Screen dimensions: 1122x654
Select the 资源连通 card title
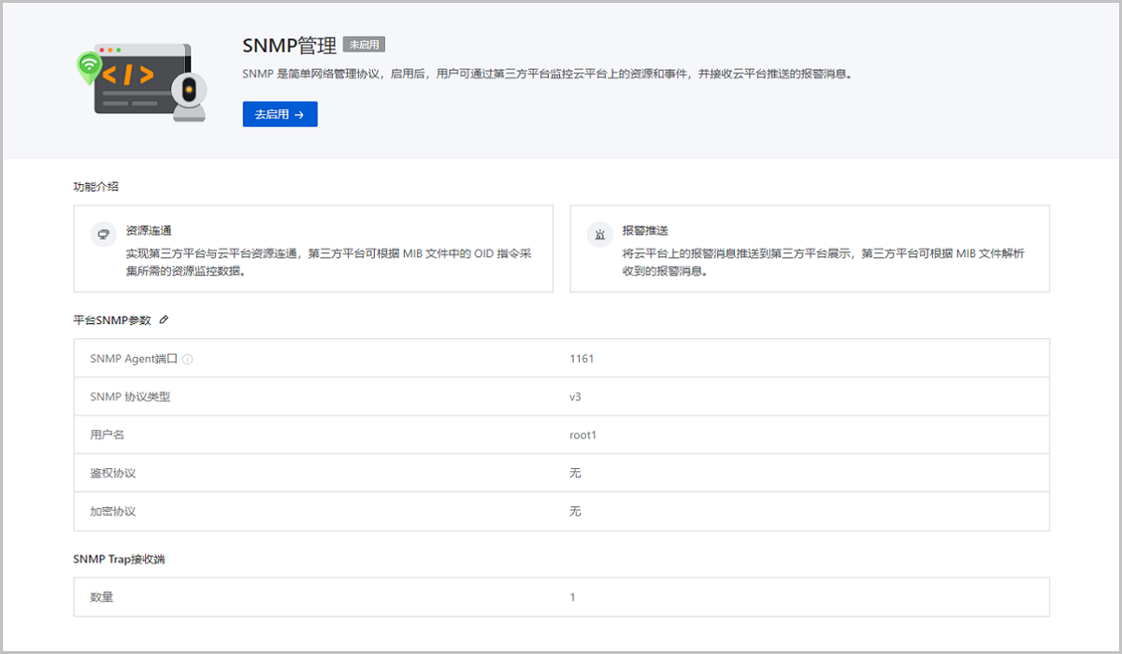pyautogui.click(x=149, y=230)
